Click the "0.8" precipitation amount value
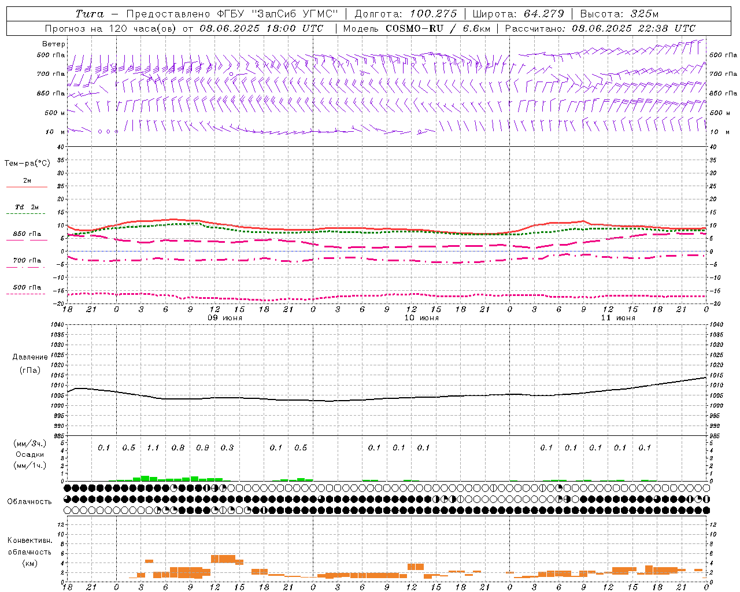The image size is (740, 592). (x=178, y=448)
